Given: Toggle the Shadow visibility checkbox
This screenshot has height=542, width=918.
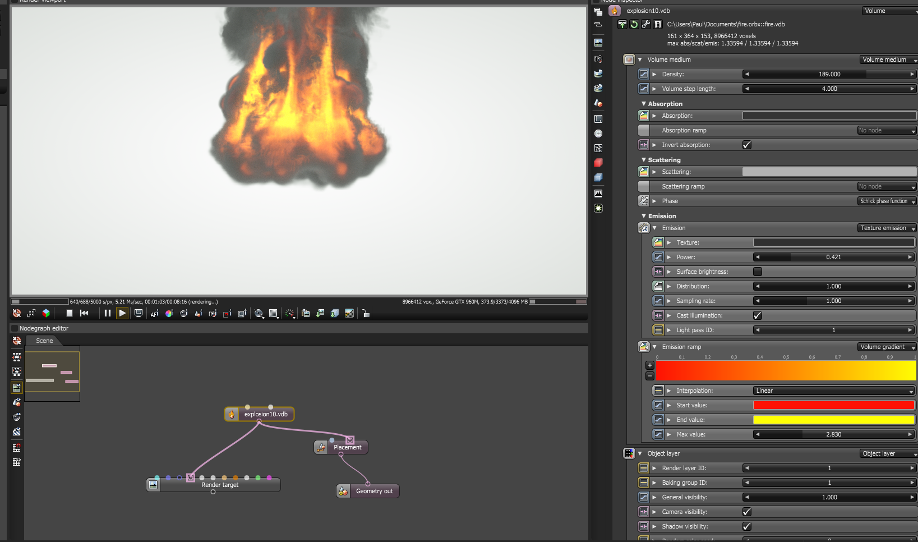Looking at the screenshot, I should point(747,526).
